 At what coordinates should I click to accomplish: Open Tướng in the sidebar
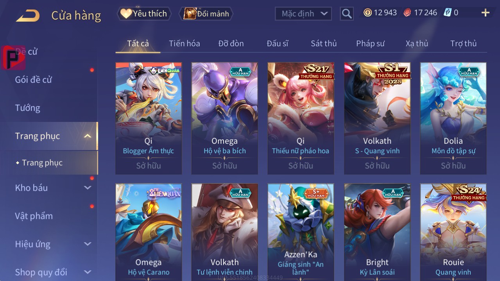click(x=27, y=108)
